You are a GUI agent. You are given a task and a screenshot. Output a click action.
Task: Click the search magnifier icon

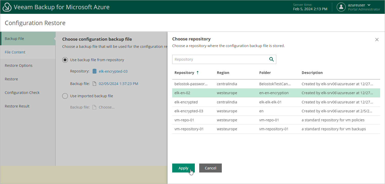pyautogui.click(x=271, y=59)
